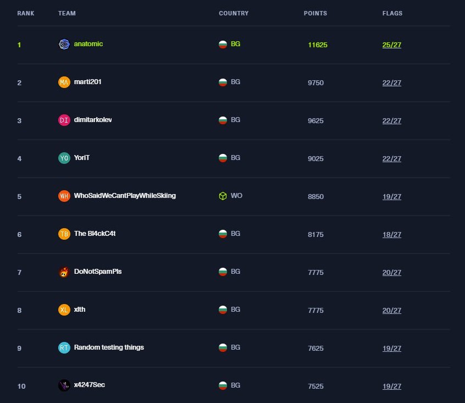Select the DoNotSpamPls team name
This screenshot has width=465, height=403.
click(98, 272)
